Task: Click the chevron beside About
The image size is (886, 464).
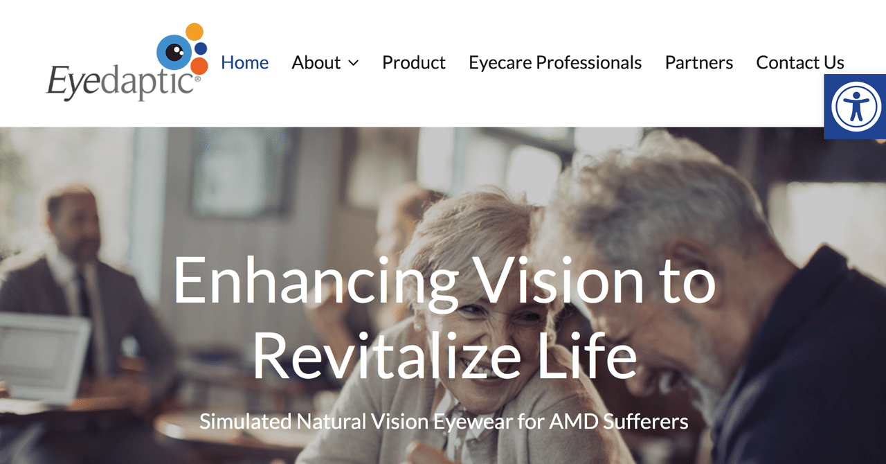Action: coord(354,62)
